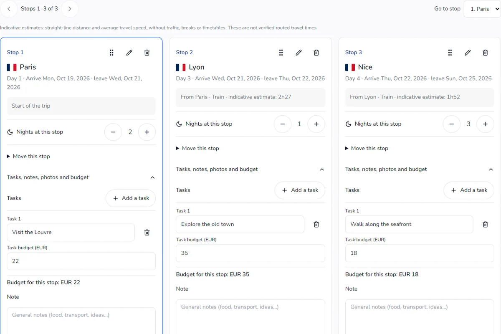Increase nights at the Lyon stop
Image resolution: width=501 pixels, height=334 pixels.
[x=316, y=124]
